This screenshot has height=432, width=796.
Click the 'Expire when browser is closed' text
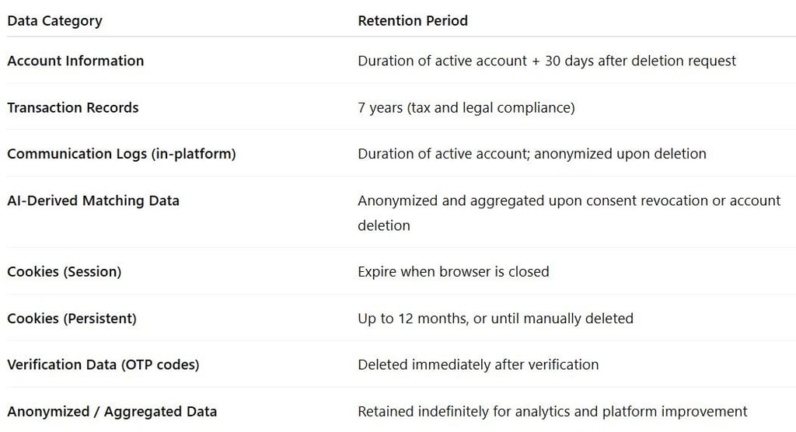(453, 272)
